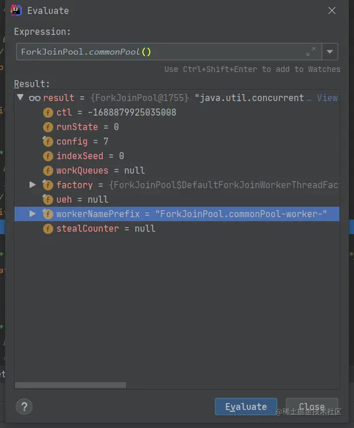Screen dimensions: 354x428
Task: Select the indexSeed = 0 row
Action: (177, 156)
